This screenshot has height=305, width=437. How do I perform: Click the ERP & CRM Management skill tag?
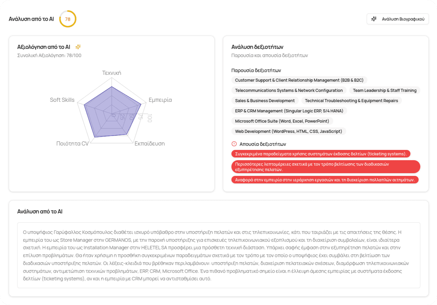pos(289,111)
